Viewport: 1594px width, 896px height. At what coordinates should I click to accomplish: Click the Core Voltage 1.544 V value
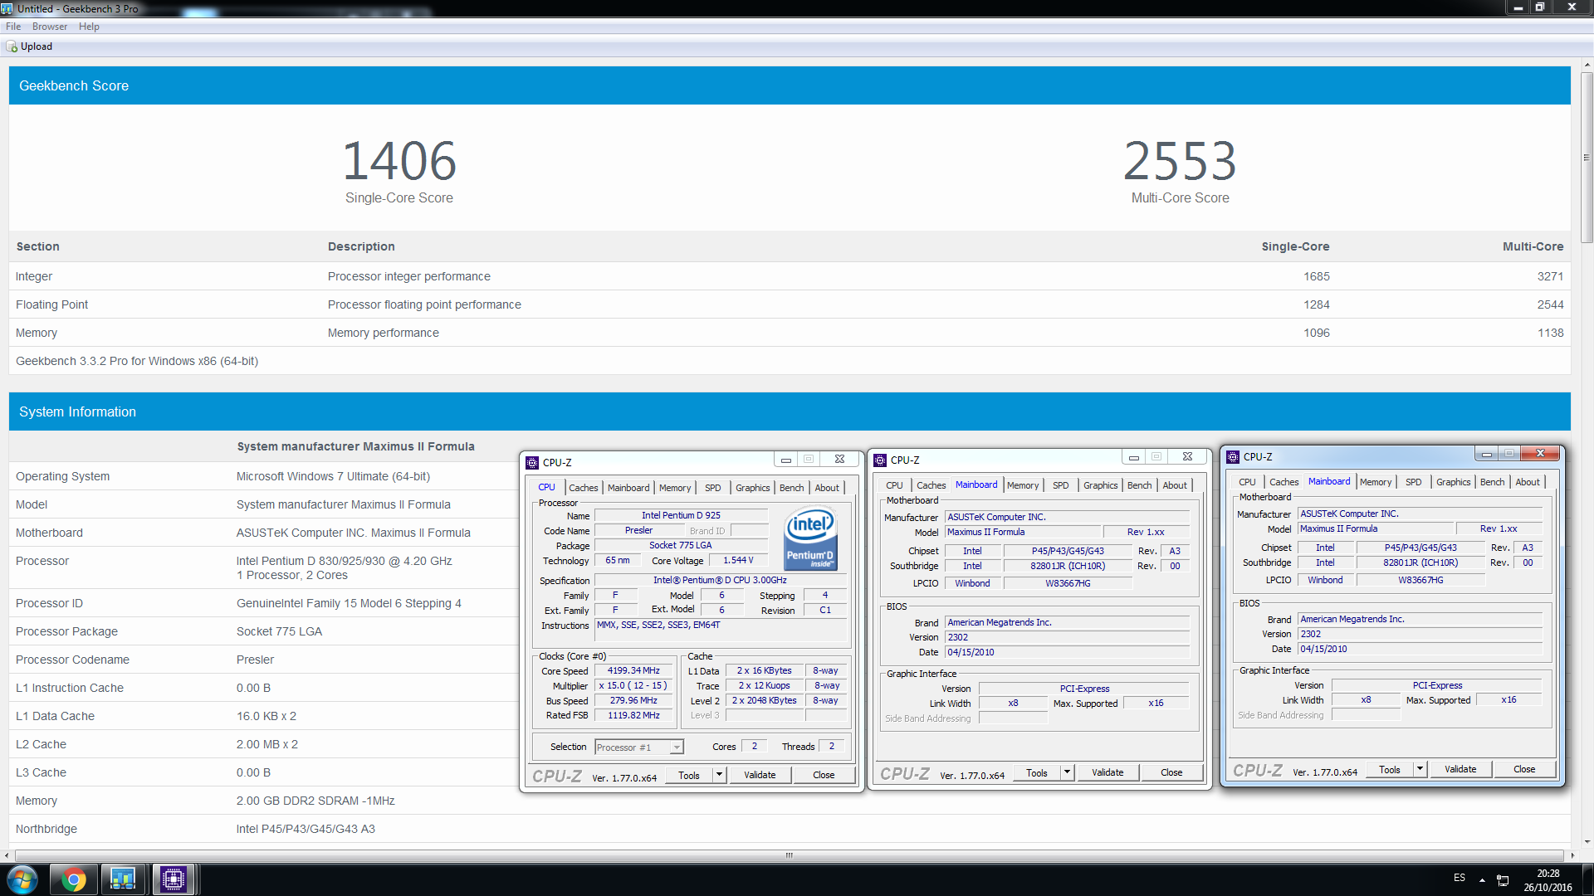[x=738, y=561]
